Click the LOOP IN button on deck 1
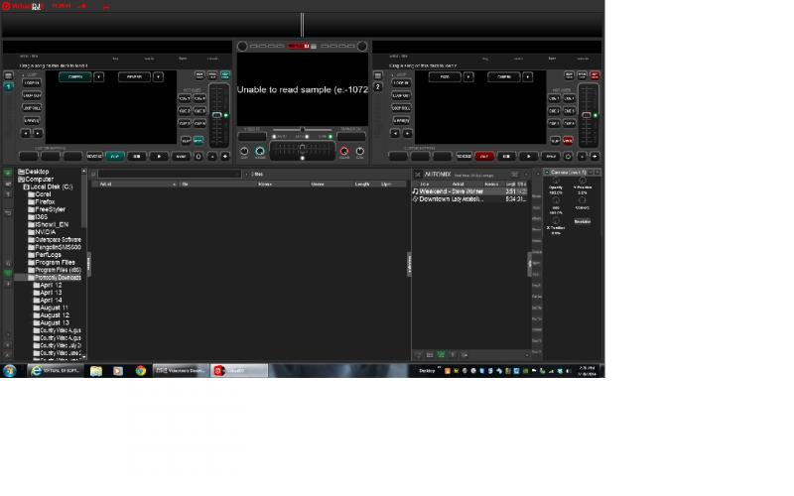The height and width of the screenshot is (496, 794). coord(32,83)
